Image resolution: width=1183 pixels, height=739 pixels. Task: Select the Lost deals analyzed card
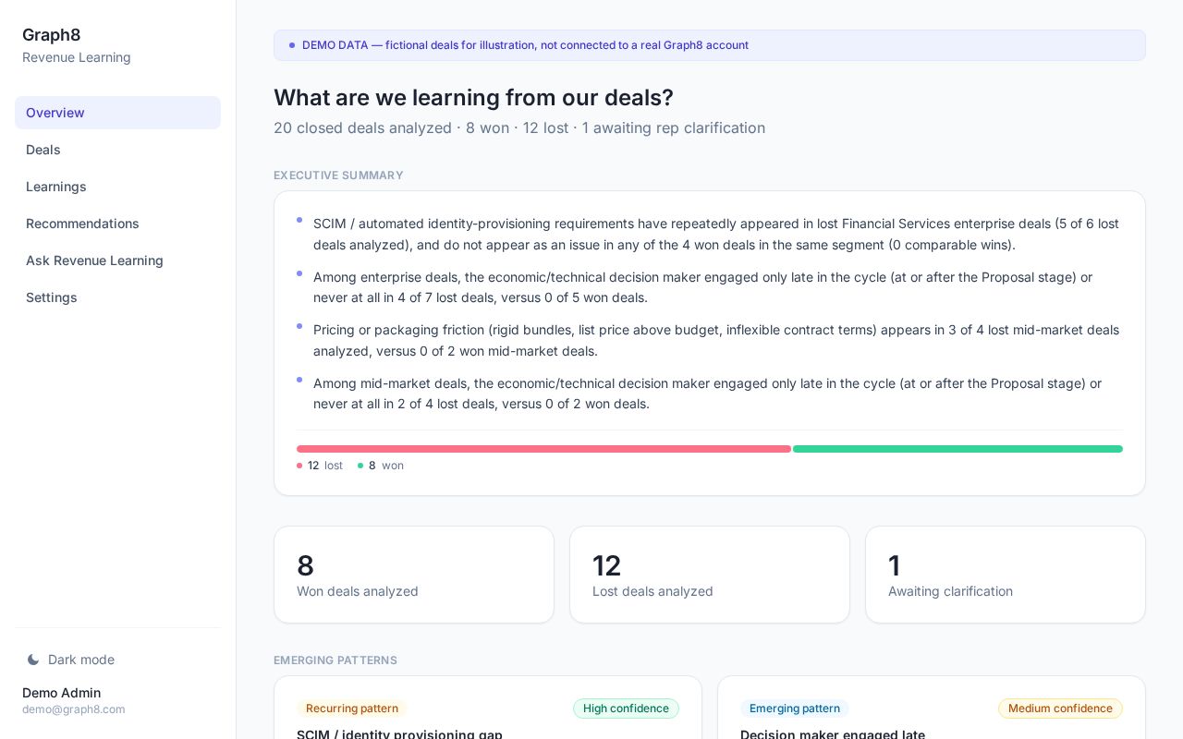pos(710,575)
